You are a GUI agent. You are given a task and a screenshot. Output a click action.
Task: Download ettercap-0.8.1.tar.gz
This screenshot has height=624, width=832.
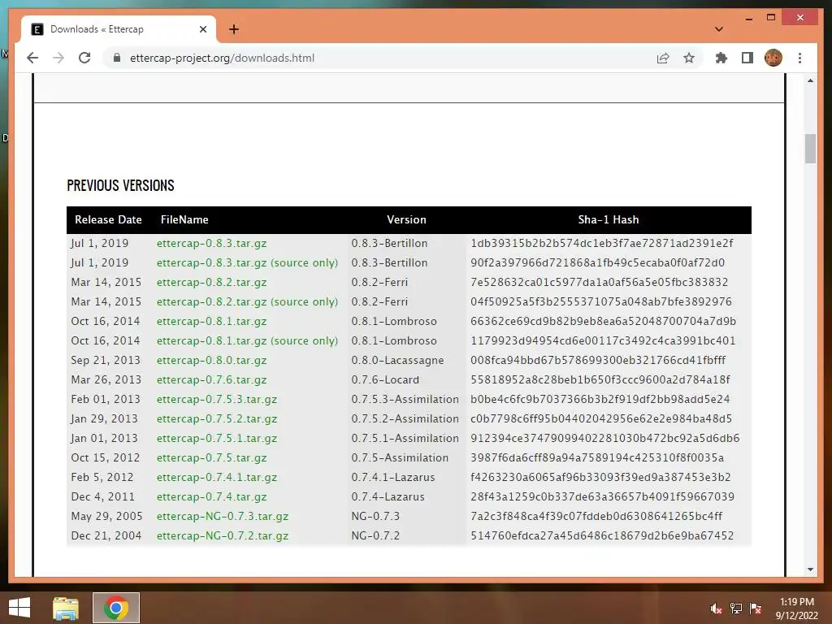pos(212,321)
